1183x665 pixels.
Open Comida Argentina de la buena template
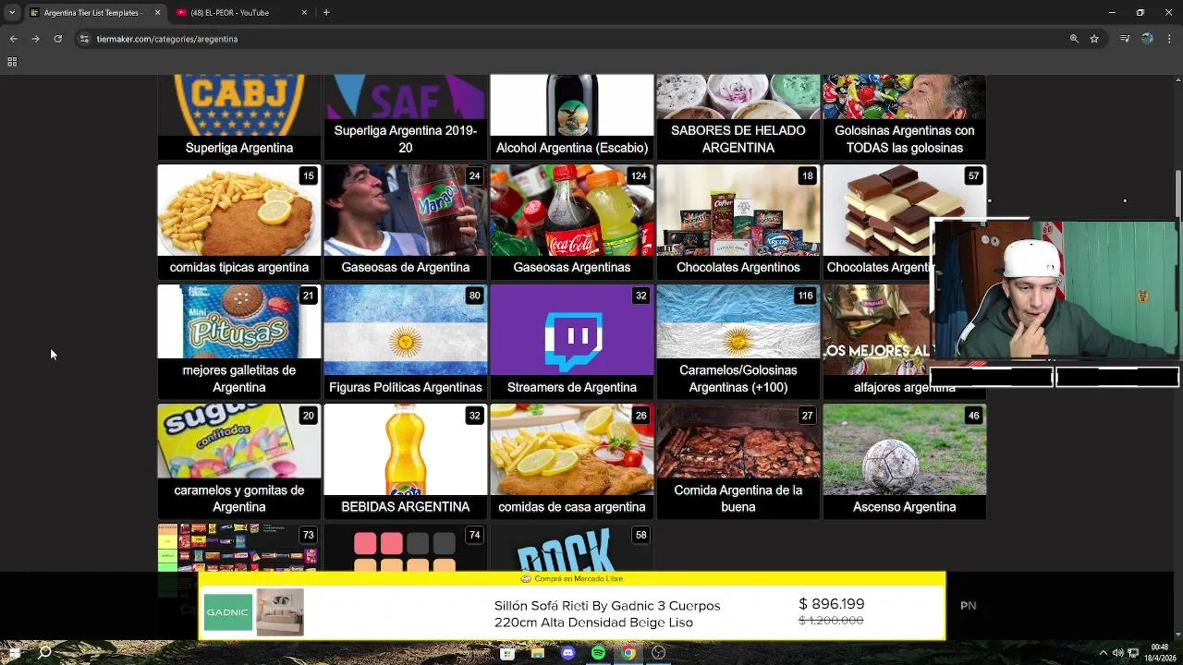[738, 462]
